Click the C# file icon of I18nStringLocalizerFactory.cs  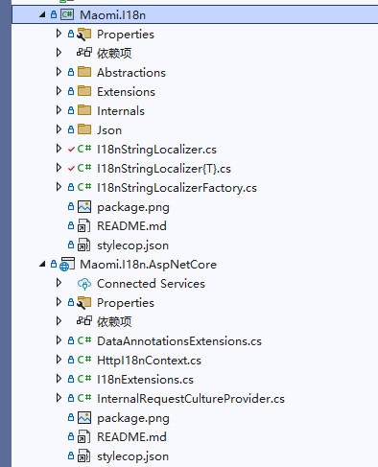coord(84,187)
